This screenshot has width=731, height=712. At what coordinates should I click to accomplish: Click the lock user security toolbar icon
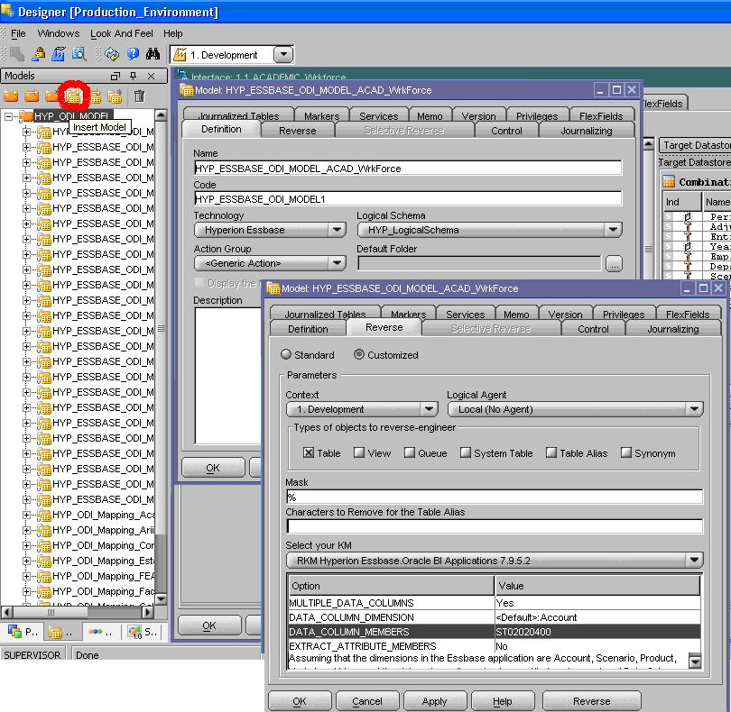(x=39, y=53)
